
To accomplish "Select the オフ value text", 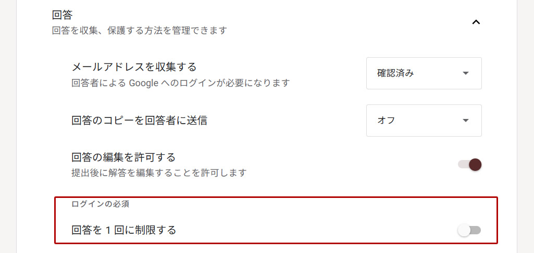I will [x=386, y=121].
